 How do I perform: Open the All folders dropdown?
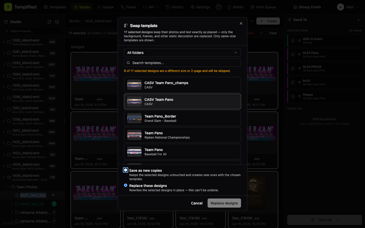(x=182, y=53)
